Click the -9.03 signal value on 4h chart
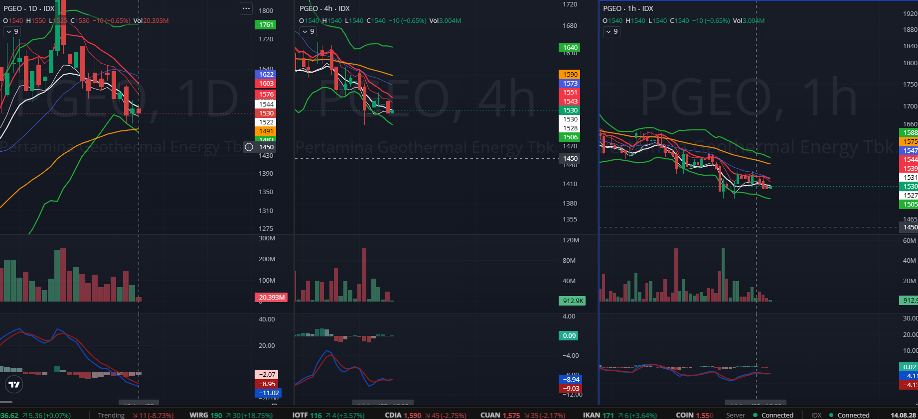The image size is (918, 419). 571,388
